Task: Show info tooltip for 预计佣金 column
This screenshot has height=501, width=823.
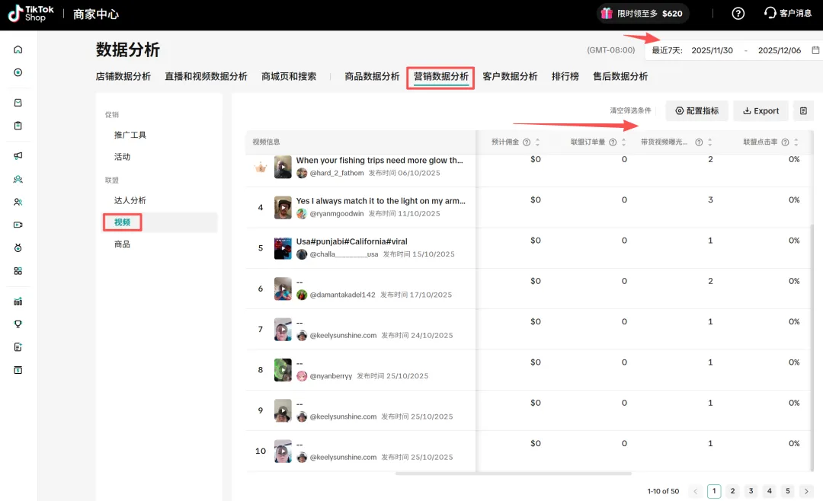Action: tap(527, 142)
